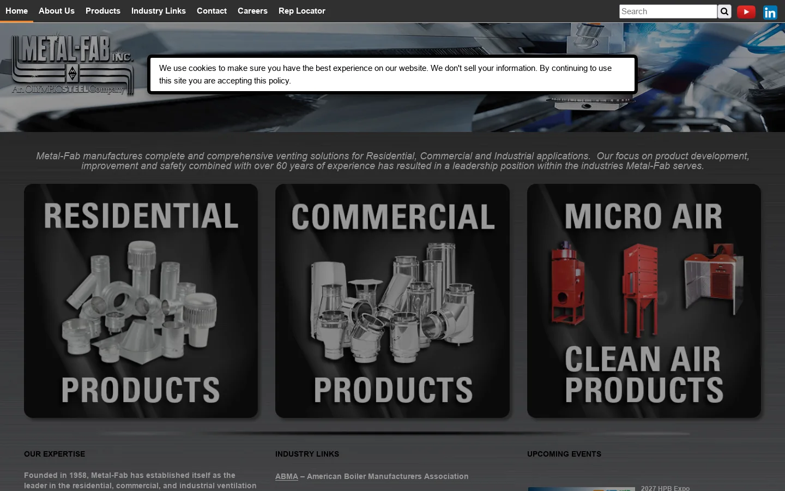Click the OUR EXPERTISE heading
Viewport: 785px width, 491px height.
pyautogui.click(x=55, y=454)
